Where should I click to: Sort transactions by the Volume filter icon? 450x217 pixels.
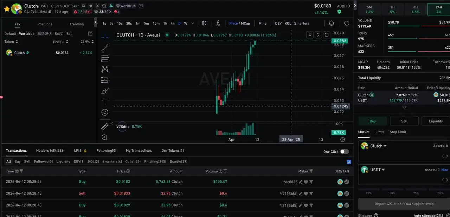click(x=225, y=171)
